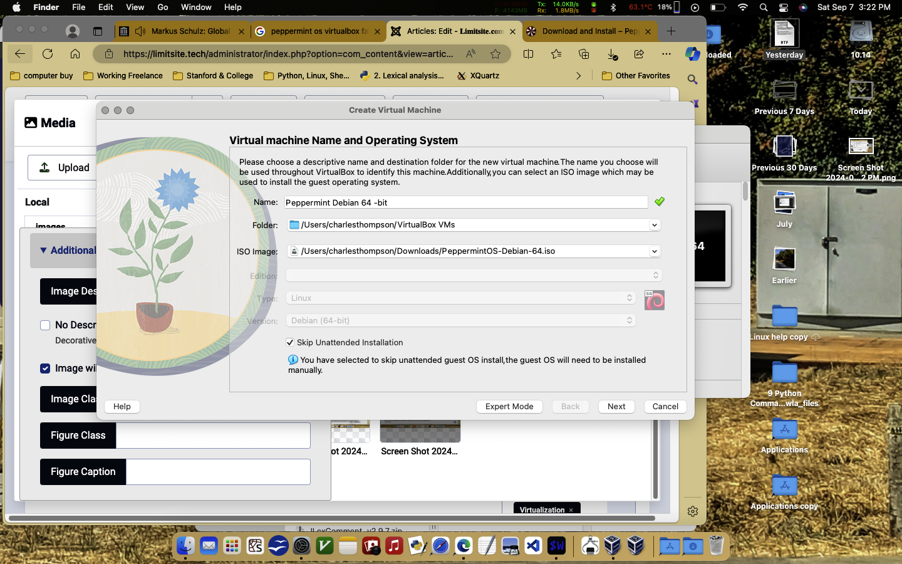This screenshot has height=564, width=902.
Task: Click the browser refresh icon
Action: (x=48, y=54)
